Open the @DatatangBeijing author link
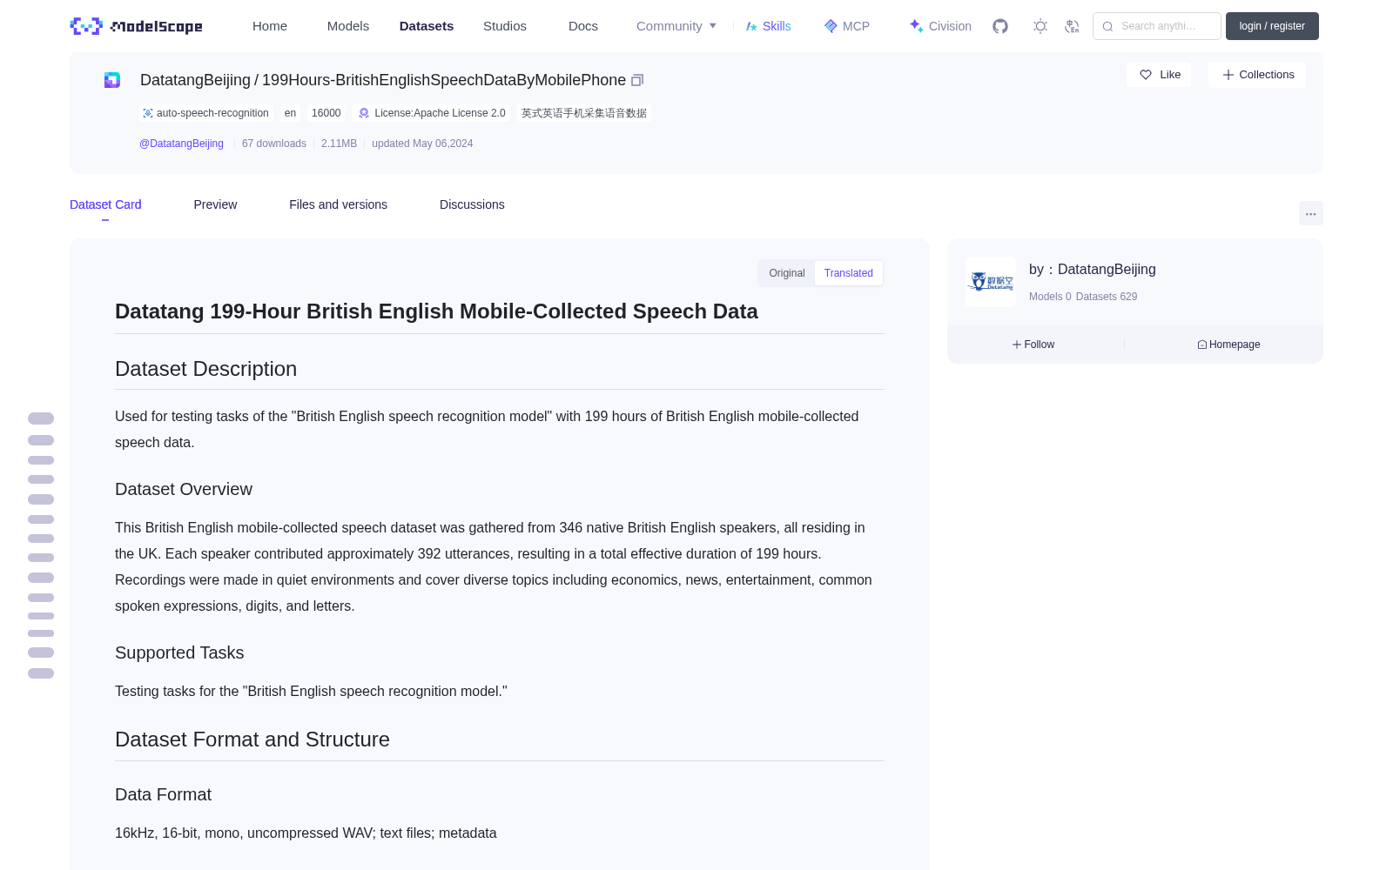This screenshot has width=1393, height=870. (x=181, y=144)
